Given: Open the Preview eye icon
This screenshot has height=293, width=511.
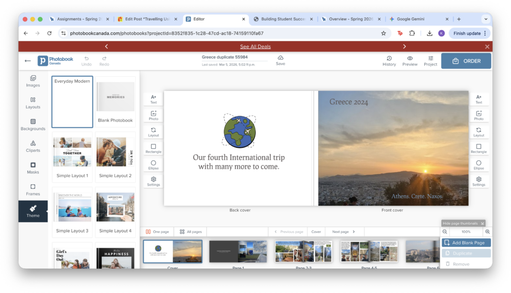Looking at the screenshot, I should [410, 60].
